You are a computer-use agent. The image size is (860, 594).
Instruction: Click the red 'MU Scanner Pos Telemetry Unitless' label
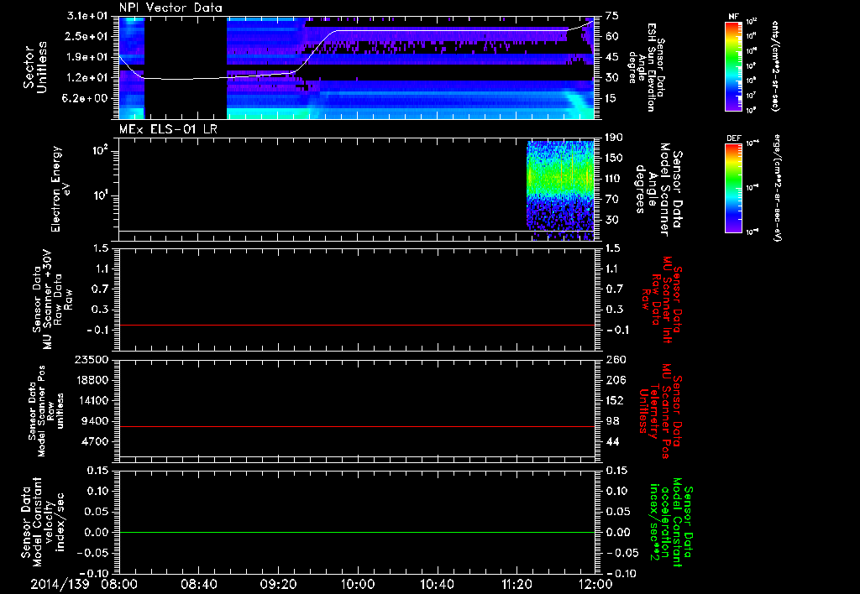point(660,411)
